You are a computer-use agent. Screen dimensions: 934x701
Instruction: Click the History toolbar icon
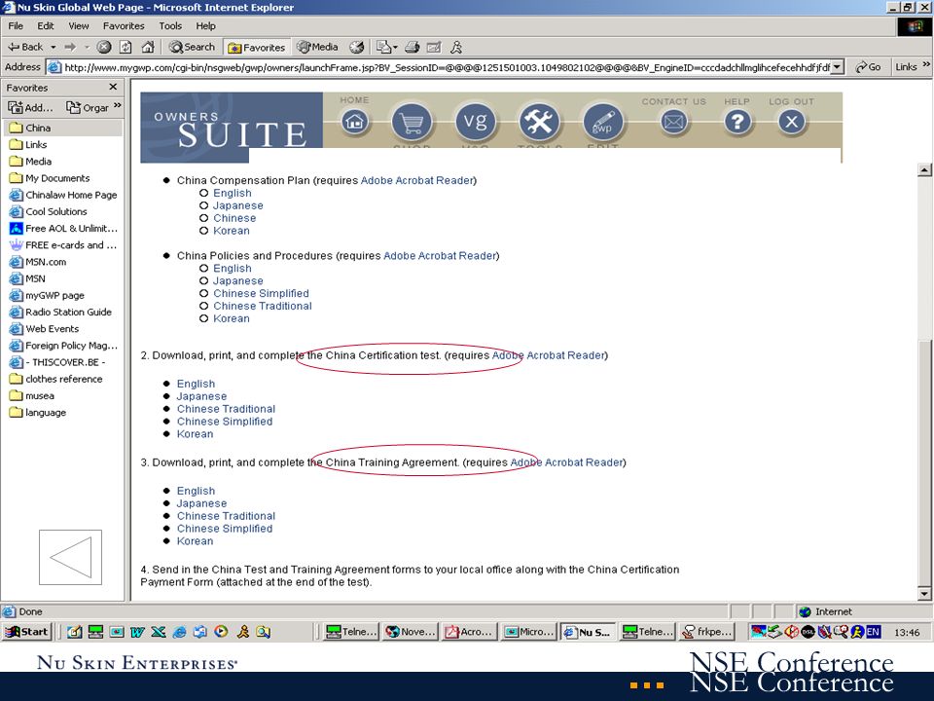click(357, 47)
